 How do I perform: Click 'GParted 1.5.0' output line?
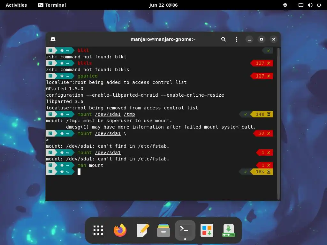click(x=65, y=89)
